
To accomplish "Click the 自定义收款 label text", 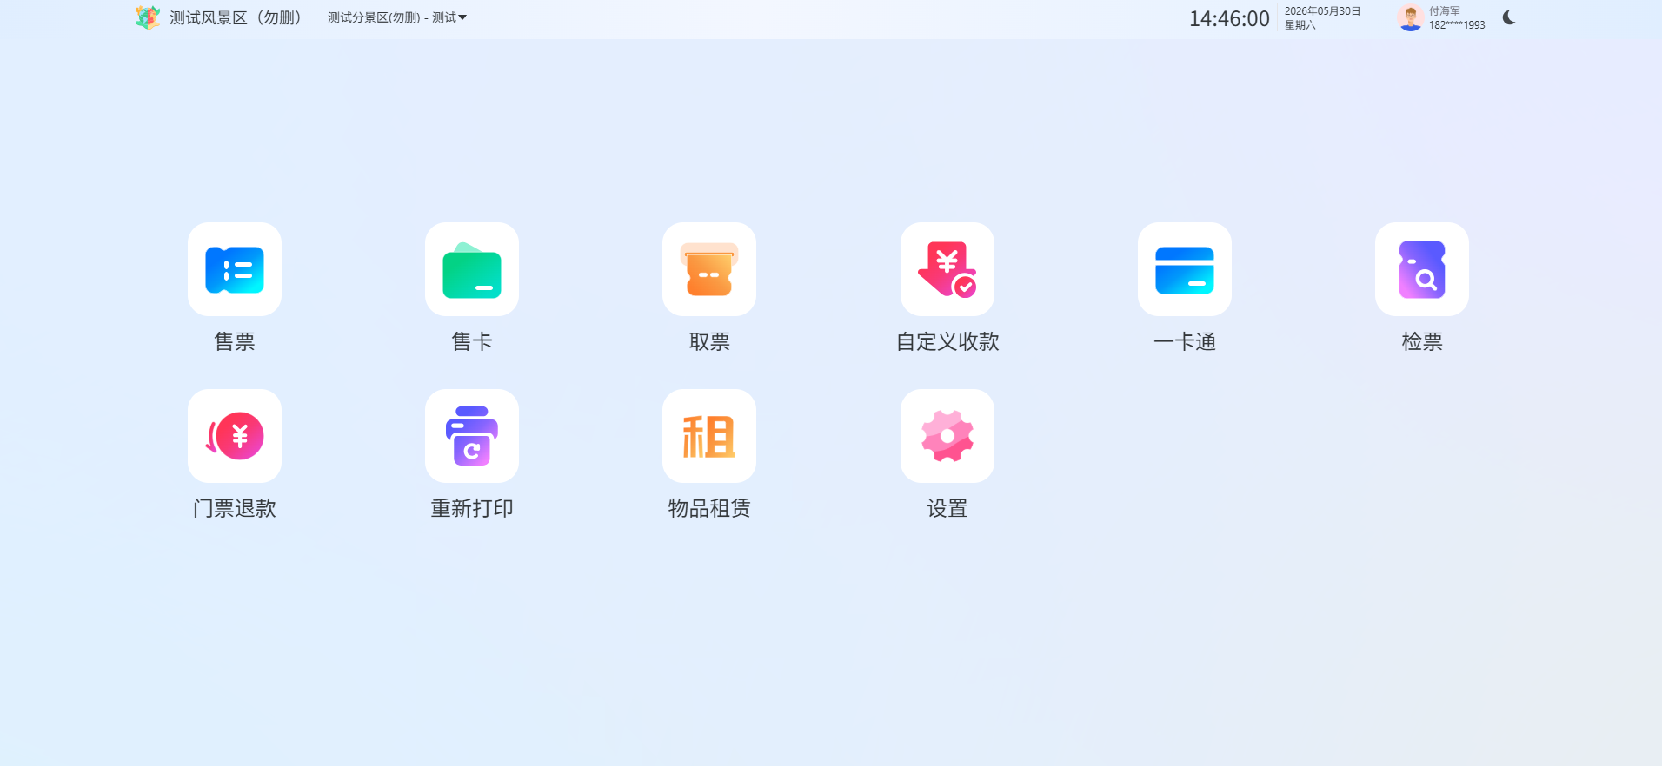I will (x=947, y=341).
